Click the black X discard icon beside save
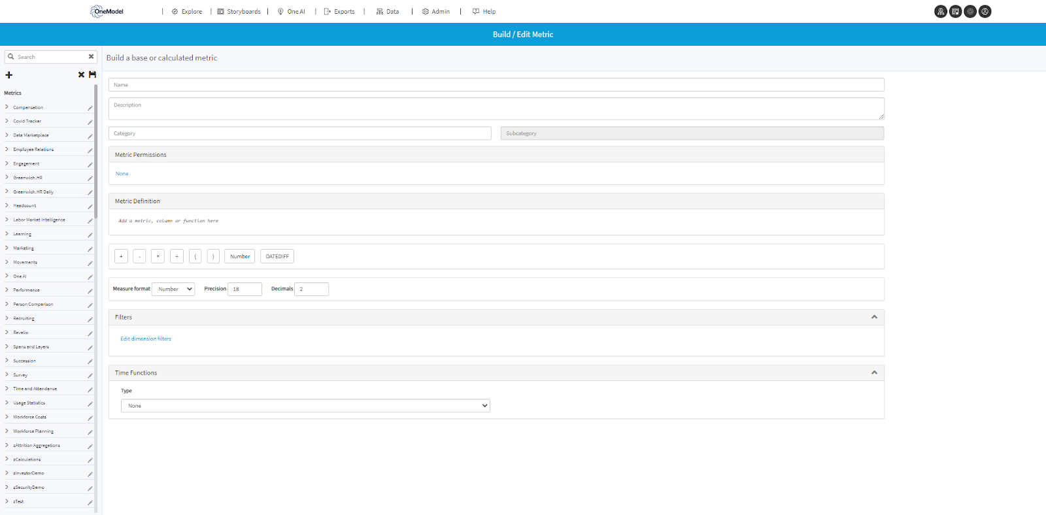Screen dimensions: 1046x515 click(81, 75)
